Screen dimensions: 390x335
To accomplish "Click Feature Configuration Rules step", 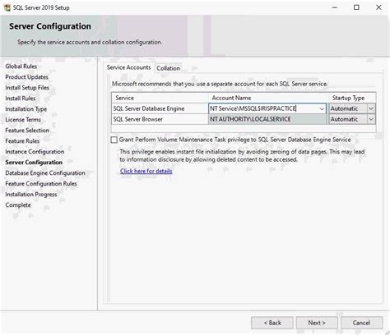I will coord(41,184).
